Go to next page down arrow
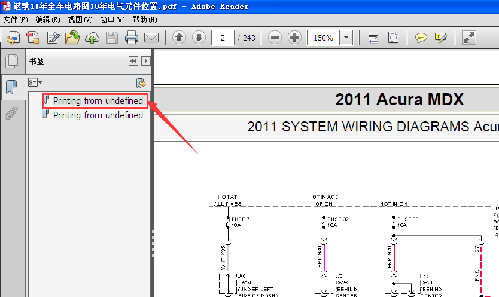499x297 pixels. (x=199, y=38)
